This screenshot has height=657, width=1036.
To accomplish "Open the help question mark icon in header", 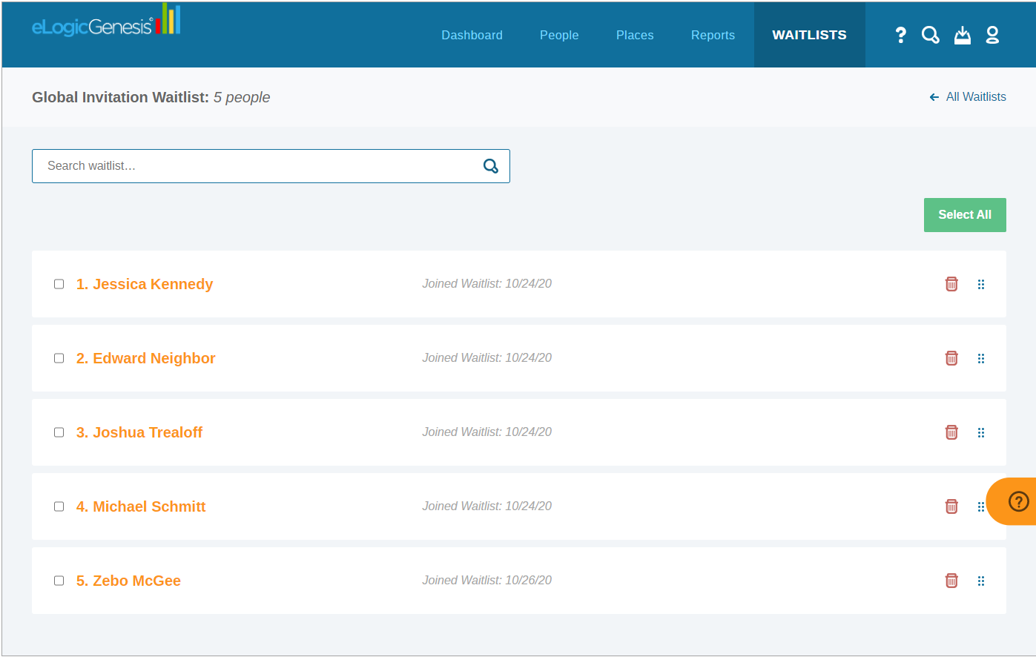I will click(x=900, y=35).
